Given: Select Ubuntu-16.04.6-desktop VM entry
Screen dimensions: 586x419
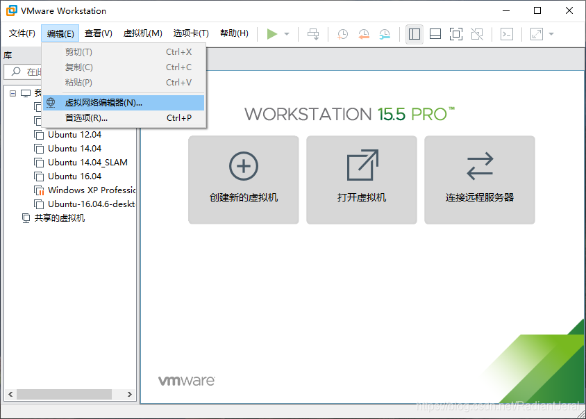Looking at the screenshot, I should tap(92, 204).
